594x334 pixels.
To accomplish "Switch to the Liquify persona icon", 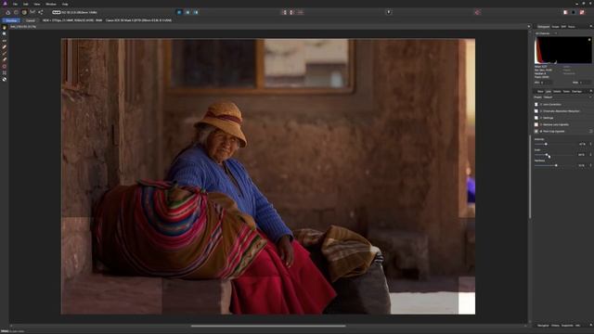I will coord(16,12).
